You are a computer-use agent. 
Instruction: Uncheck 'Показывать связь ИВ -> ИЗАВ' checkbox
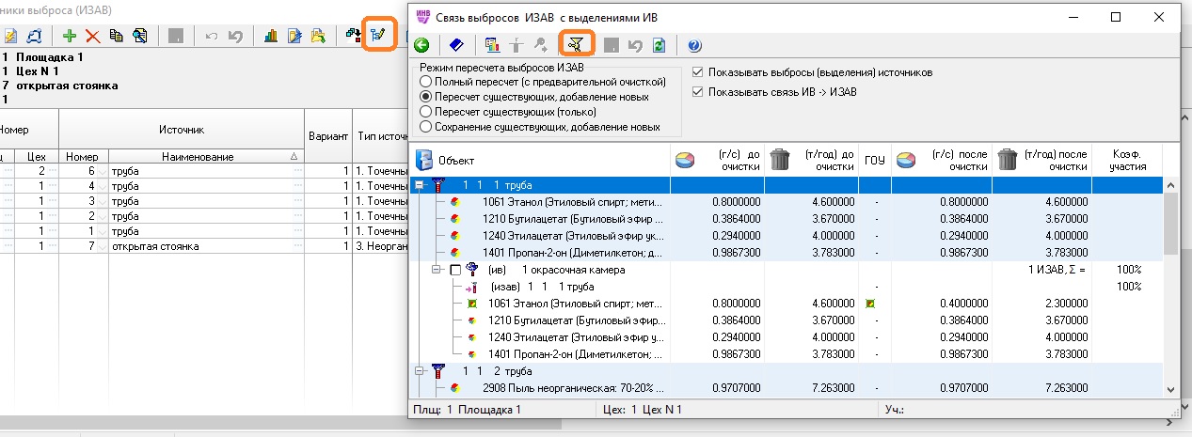(697, 92)
